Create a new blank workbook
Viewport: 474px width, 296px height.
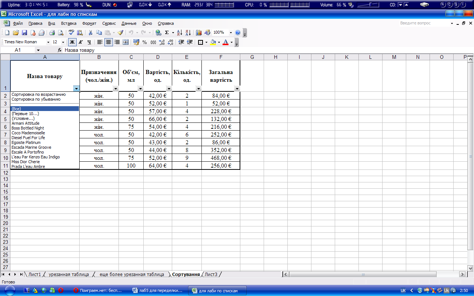[7, 33]
